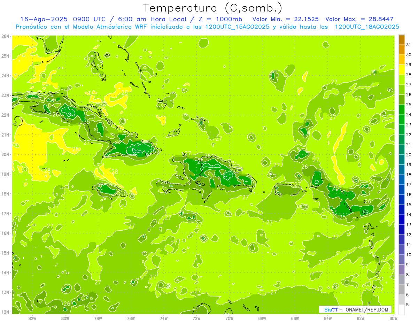418x323 pixels.
Task: Click the '22N' latitude axis label
Action: (5, 115)
